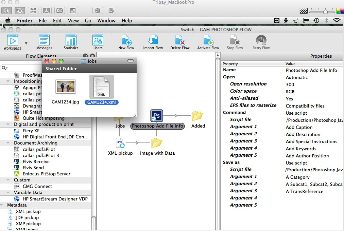Click Import Flow in toolbar

point(153,42)
